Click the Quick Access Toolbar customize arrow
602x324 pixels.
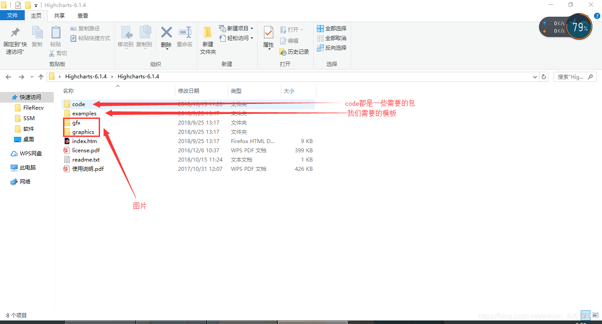tap(36, 6)
